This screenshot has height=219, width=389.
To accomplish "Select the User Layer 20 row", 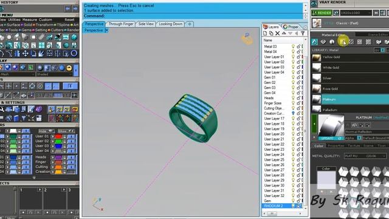I will coord(282,134).
